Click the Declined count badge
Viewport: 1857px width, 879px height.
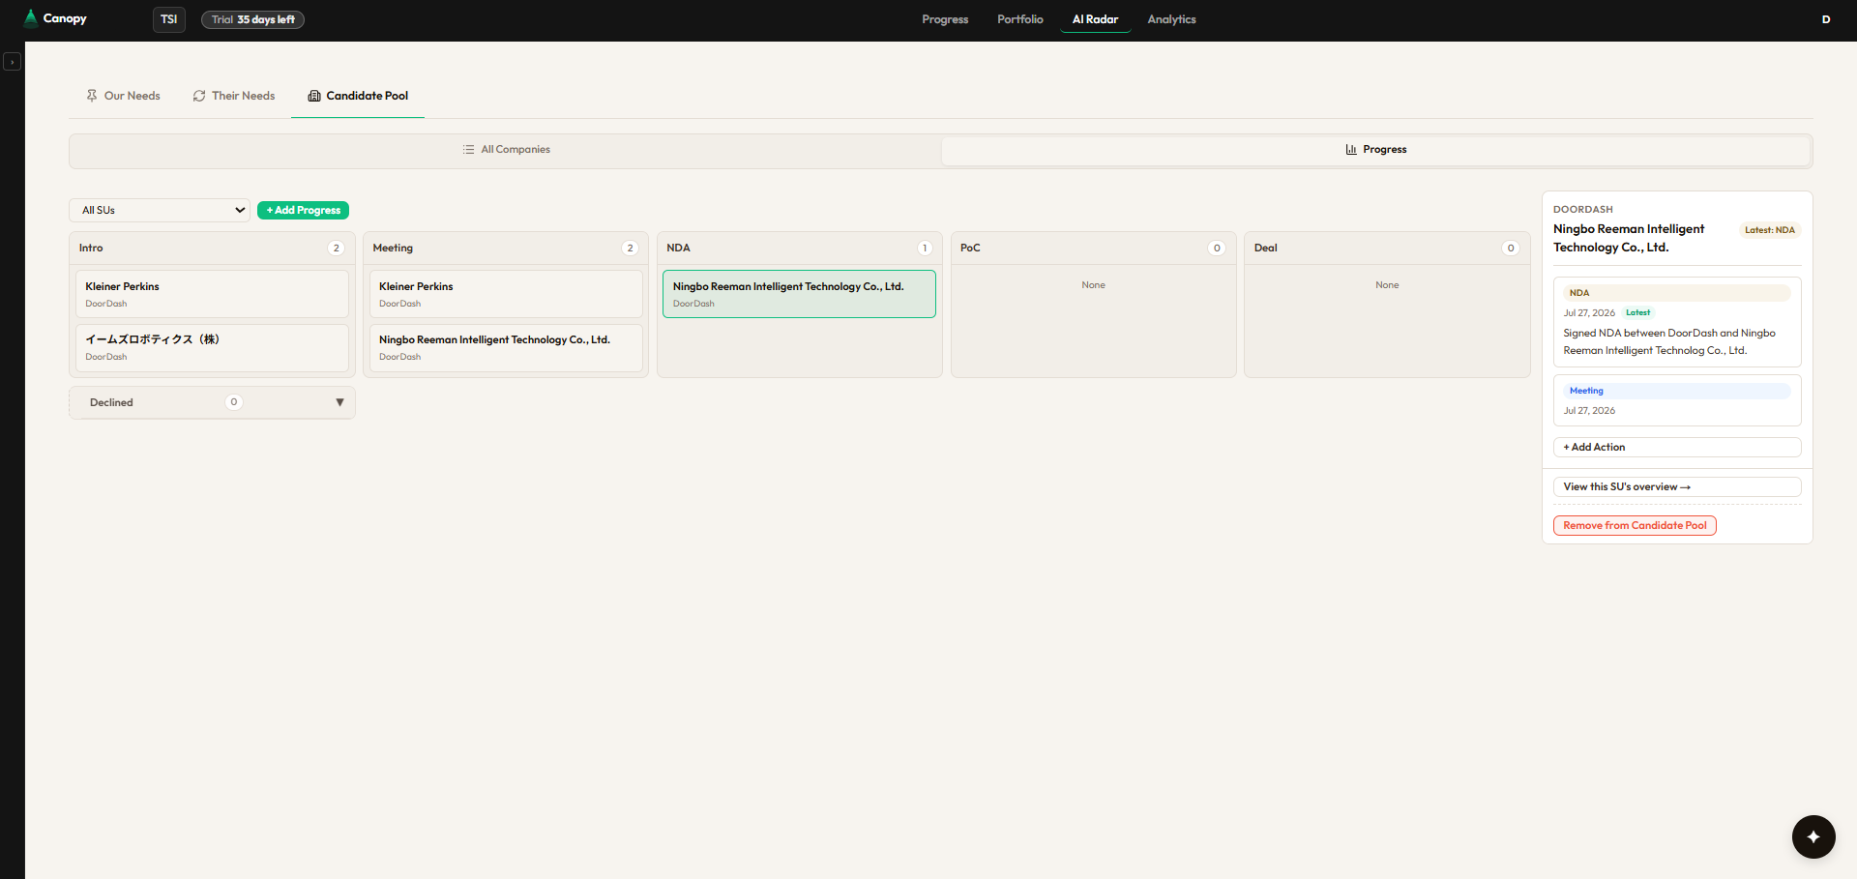[x=234, y=402]
